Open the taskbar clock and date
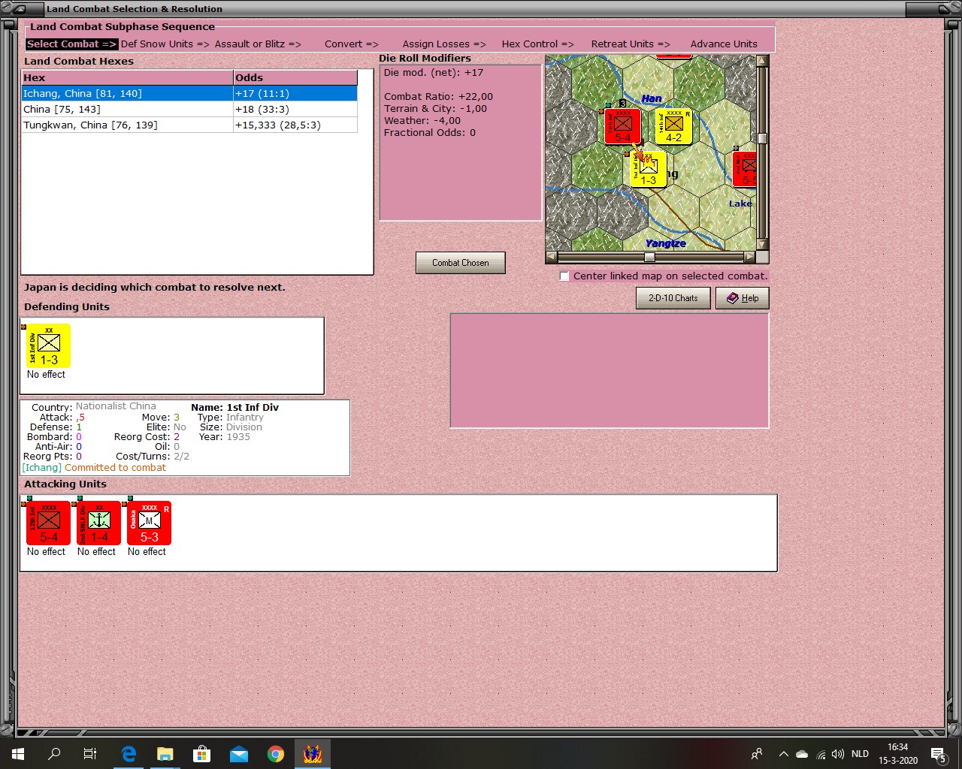 [898, 754]
